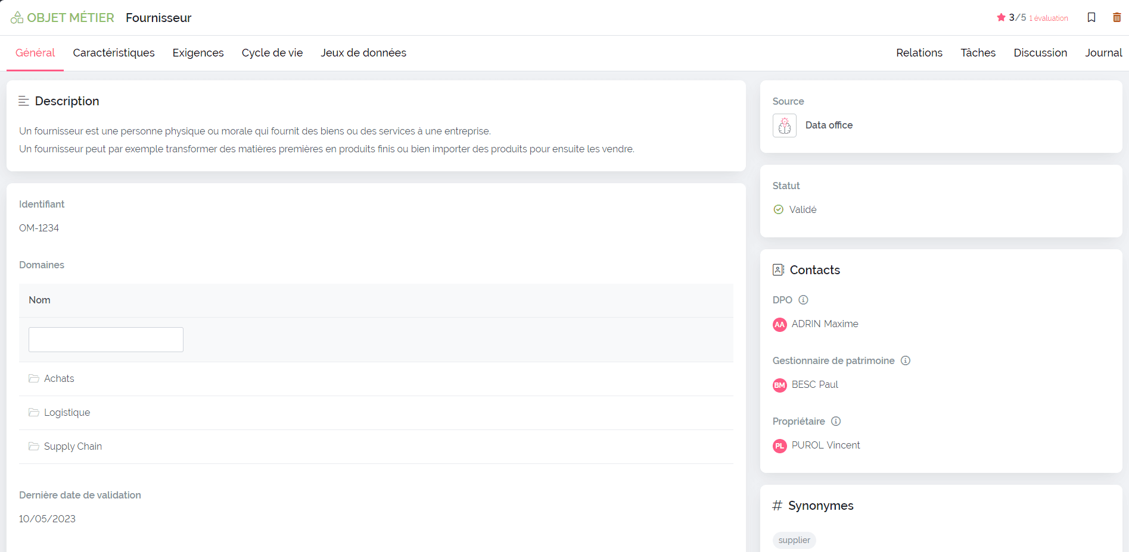Click the Data office source icon

coord(785,126)
